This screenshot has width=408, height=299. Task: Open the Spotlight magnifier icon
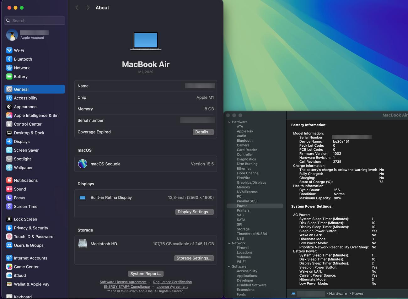[x=9, y=159]
